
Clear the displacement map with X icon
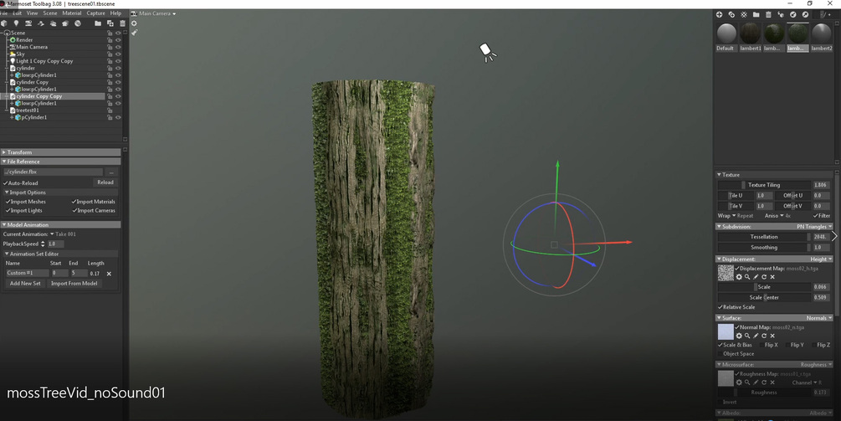pyautogui.click(x=772, y=277)
